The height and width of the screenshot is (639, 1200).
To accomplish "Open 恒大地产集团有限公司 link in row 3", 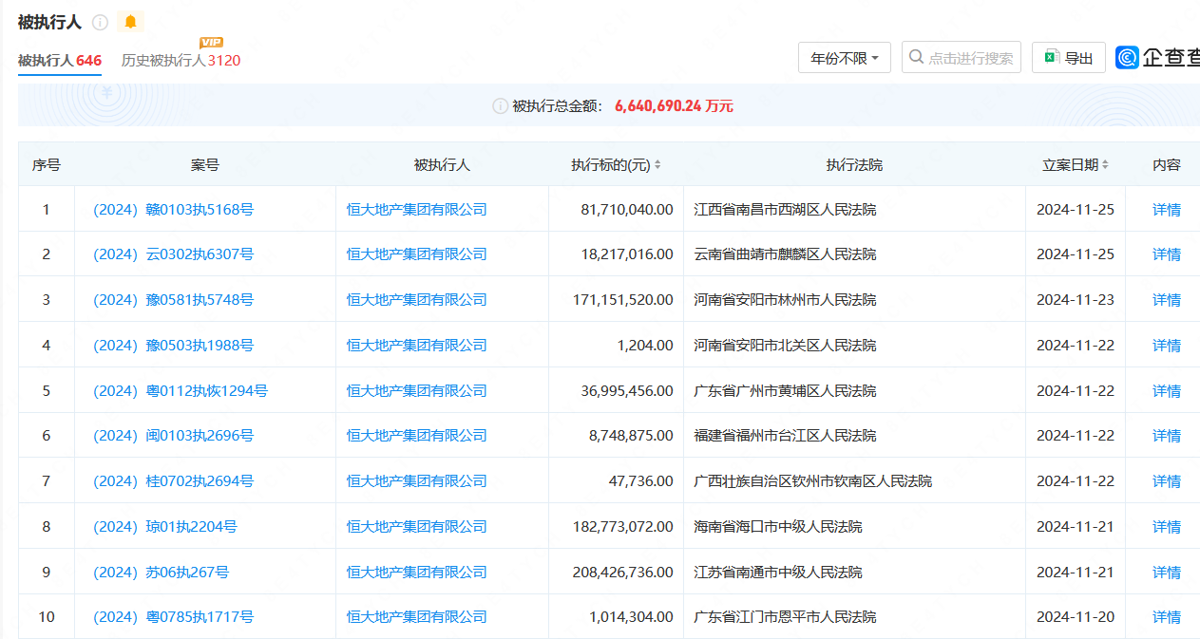I will 416,300.
